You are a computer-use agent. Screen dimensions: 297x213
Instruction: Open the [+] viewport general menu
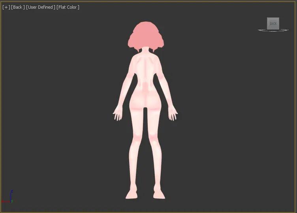[x=6, y=7]
